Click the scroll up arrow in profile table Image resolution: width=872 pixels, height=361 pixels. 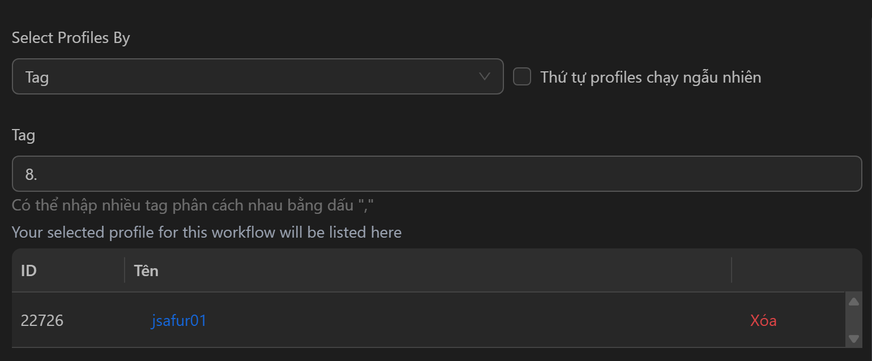[854, 302]
